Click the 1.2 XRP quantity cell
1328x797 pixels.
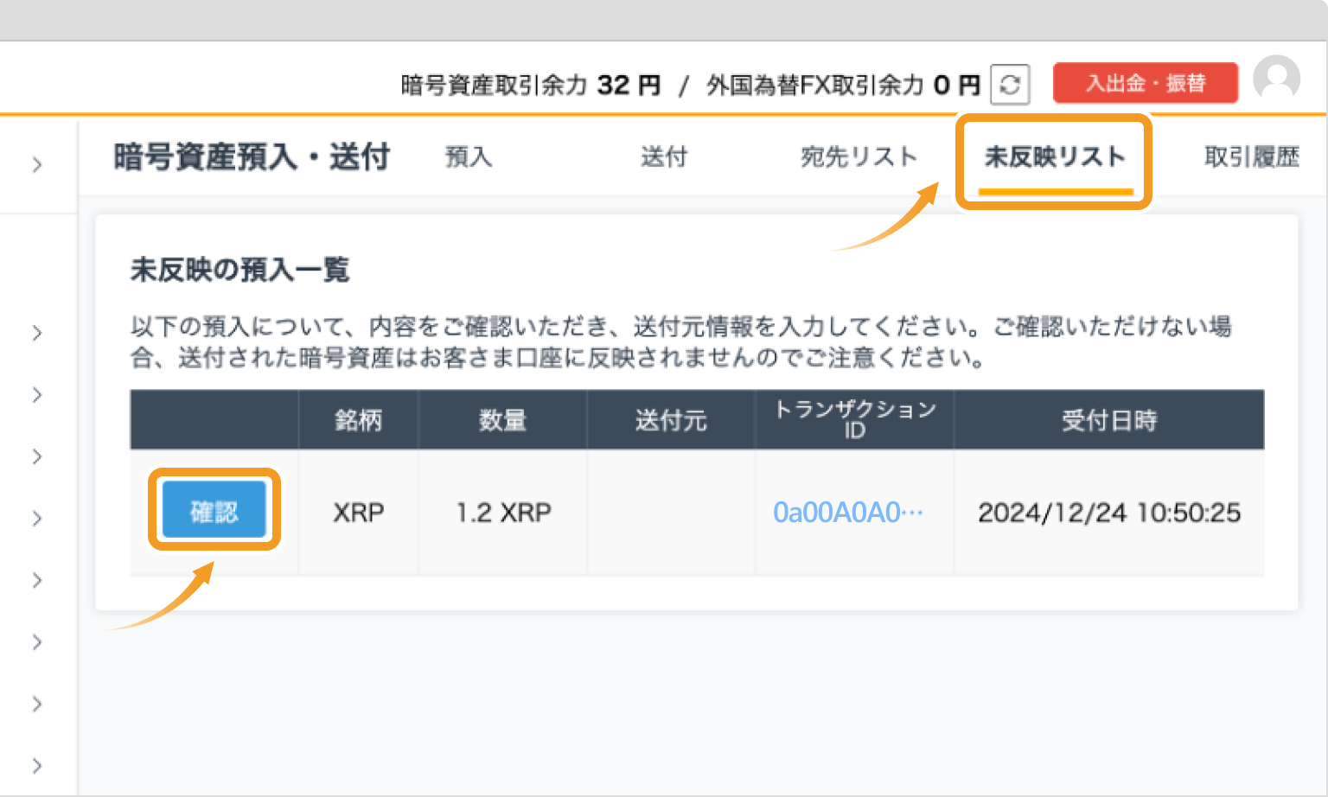pyautogui.click(x=504, y=513)
